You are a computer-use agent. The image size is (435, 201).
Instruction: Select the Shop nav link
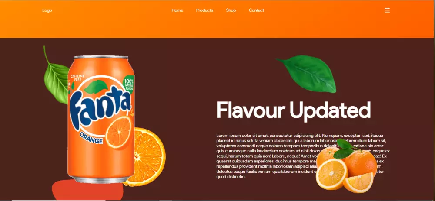coord(231,10)
